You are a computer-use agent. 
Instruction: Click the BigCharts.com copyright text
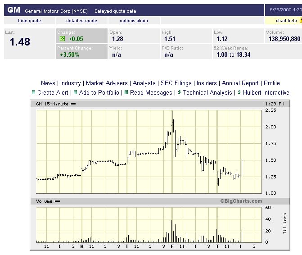[241, 201]
